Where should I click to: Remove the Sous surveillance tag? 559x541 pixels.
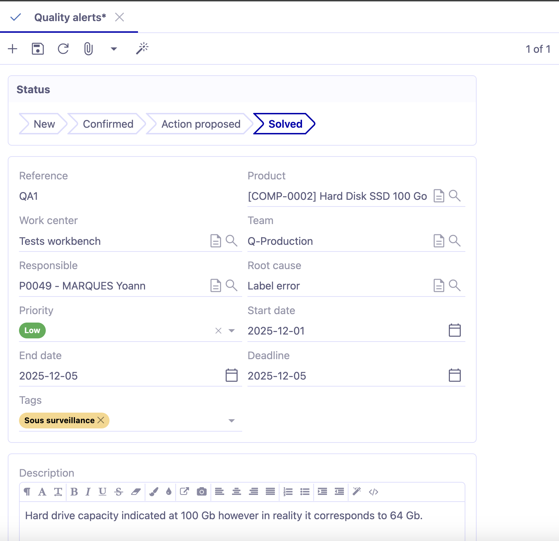[x=101, y=420]
